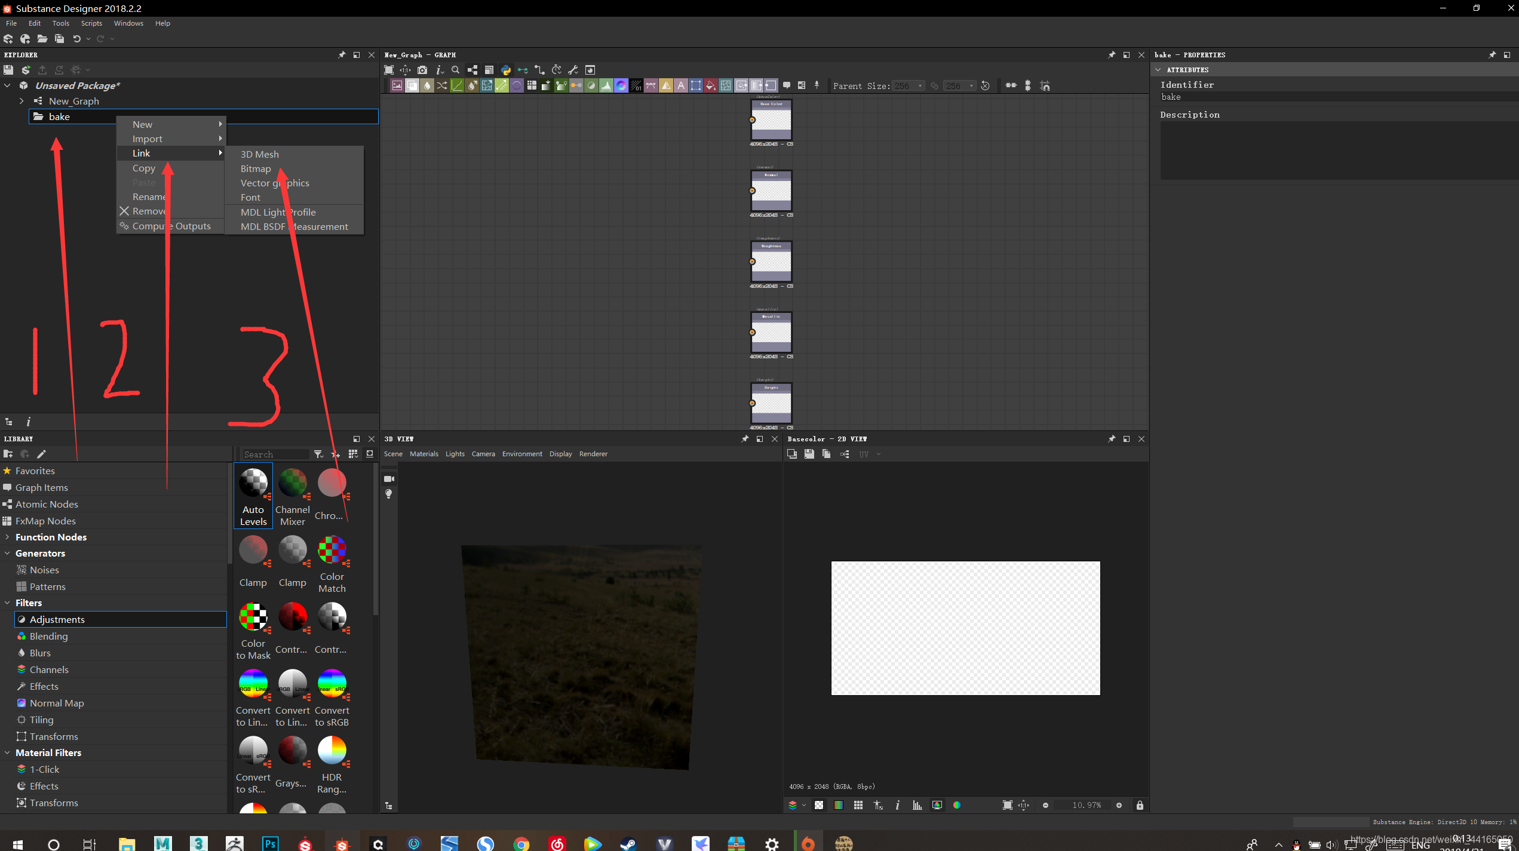1519x851 pixels.
Task: Click the histogram icon in the 2D view
Action: point(917,805)
